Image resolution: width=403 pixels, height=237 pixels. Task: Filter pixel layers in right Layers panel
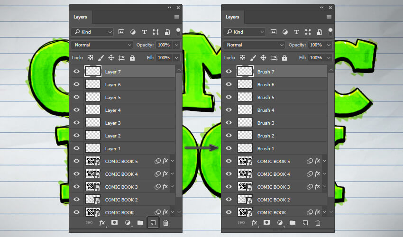(x=274, y=32)
